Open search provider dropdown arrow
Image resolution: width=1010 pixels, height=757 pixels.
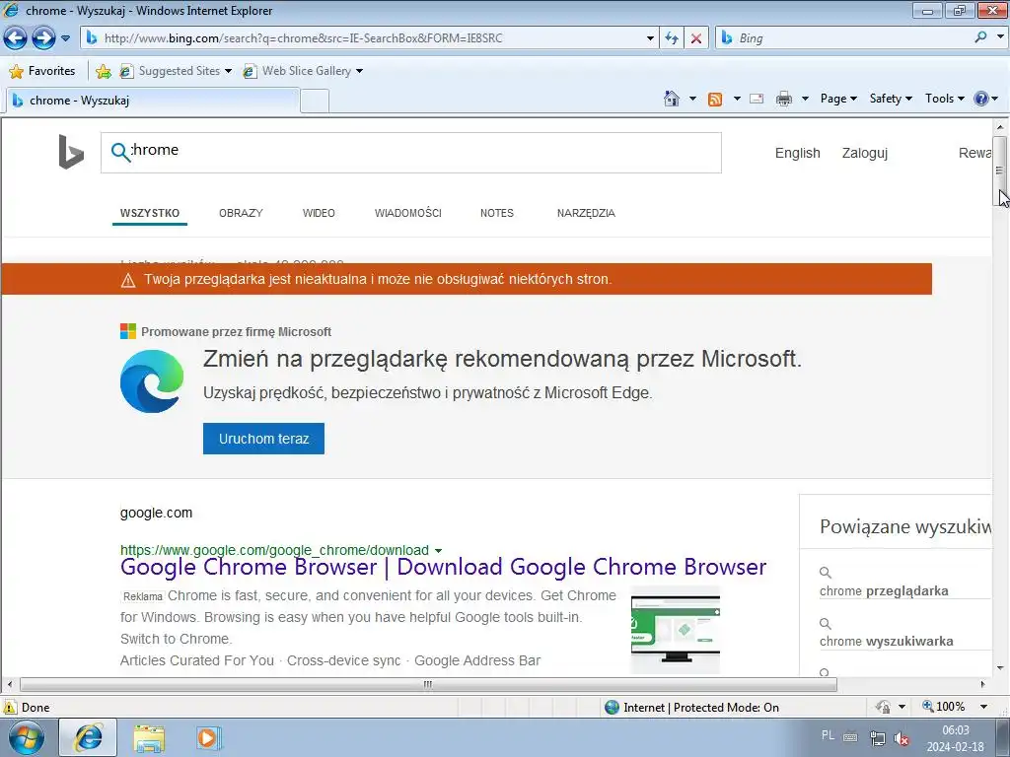coord(1000,37)
